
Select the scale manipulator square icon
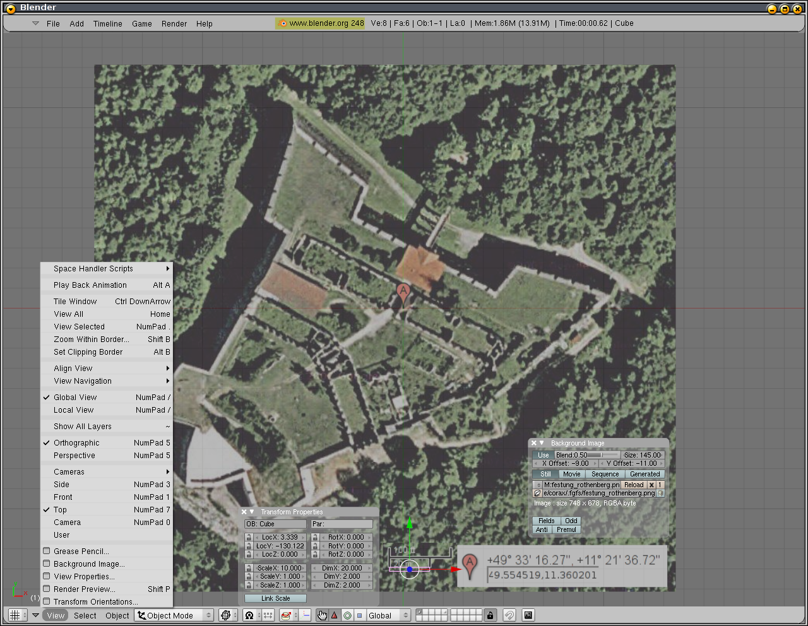point(360,615)
